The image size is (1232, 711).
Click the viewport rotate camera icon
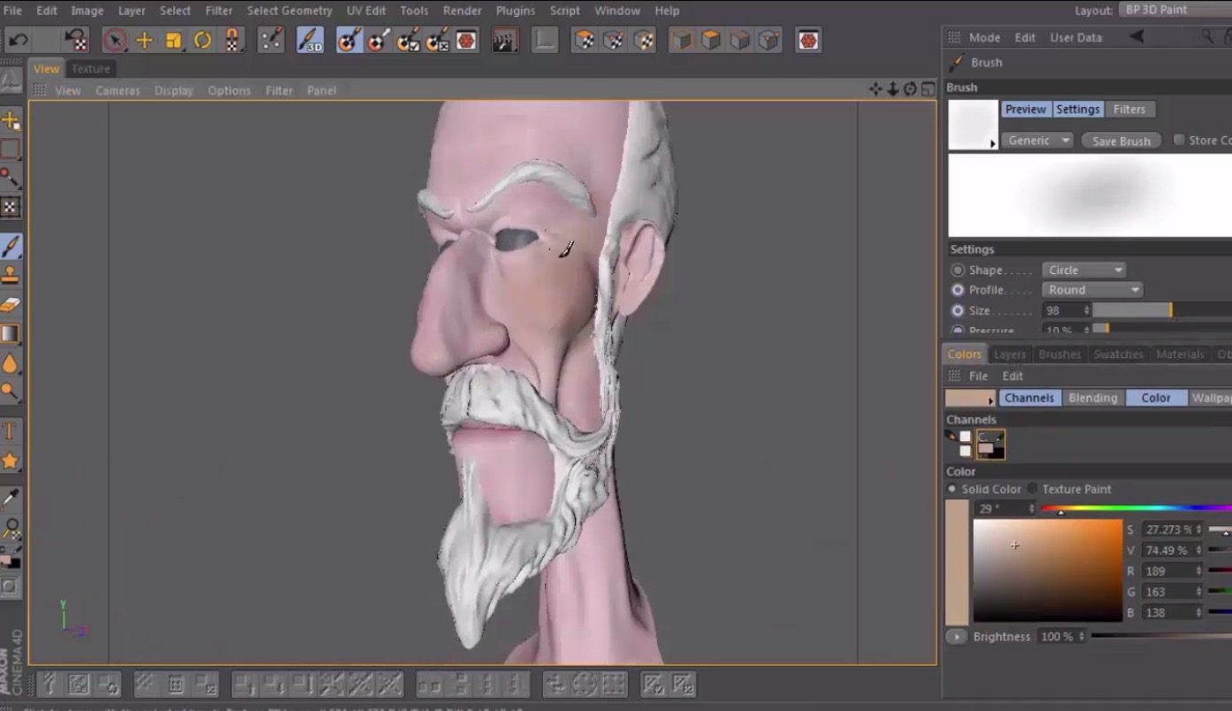pyautogui.click(x=910, y=89)
